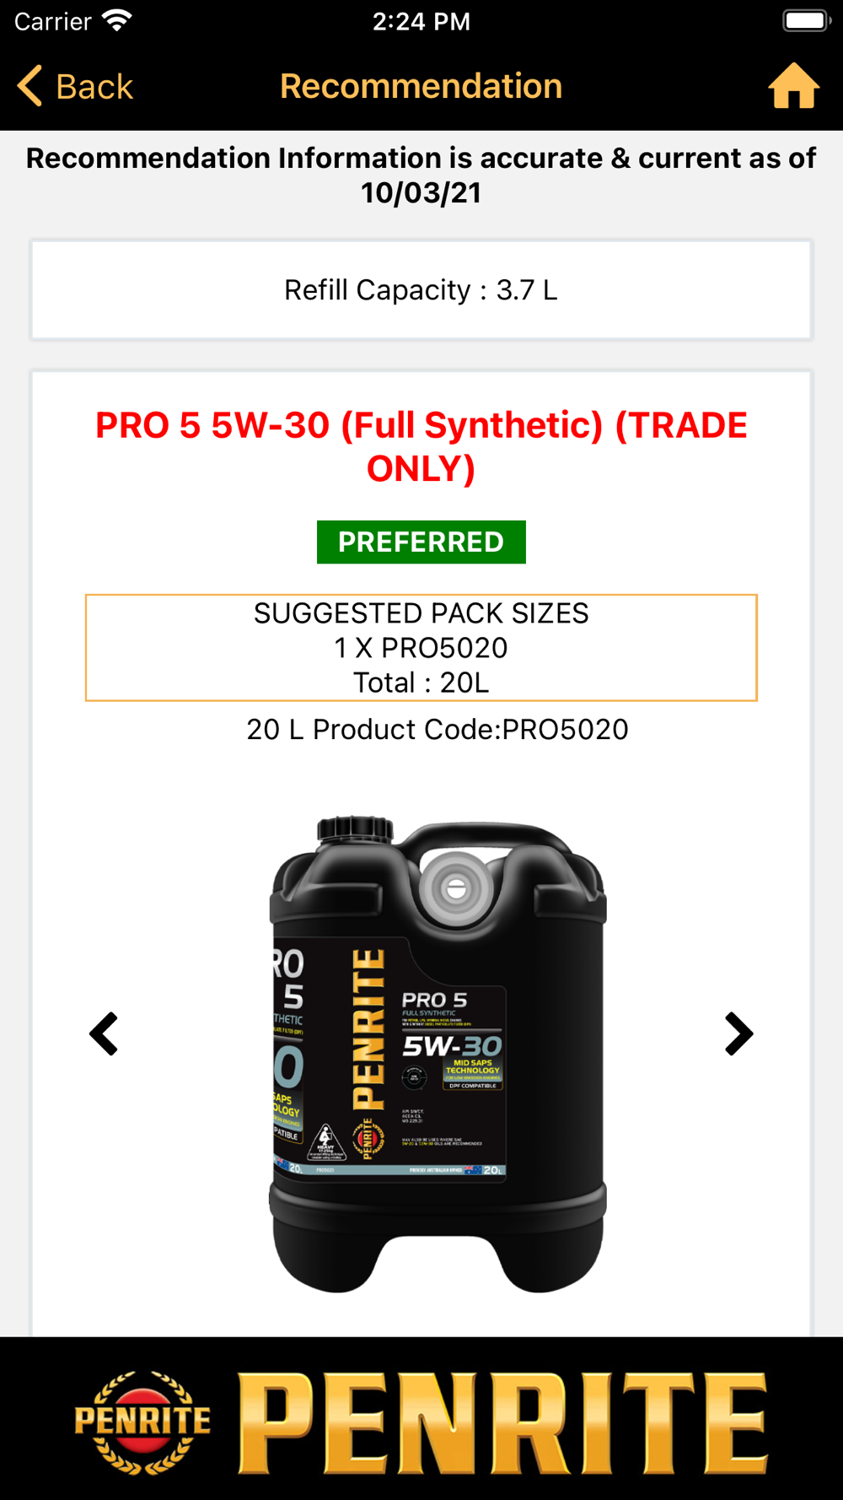843x1500 pixels.
Task: Tap the battery indicator icon
Action: click(807, 20)
